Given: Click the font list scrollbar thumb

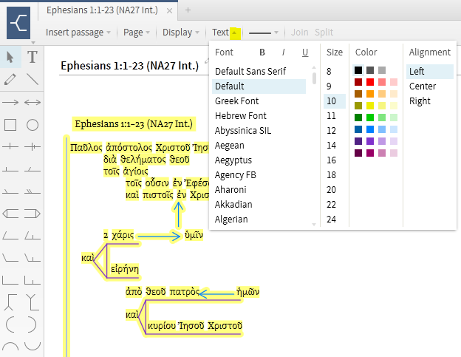Looking at the screenshot, I should (314, 78).
